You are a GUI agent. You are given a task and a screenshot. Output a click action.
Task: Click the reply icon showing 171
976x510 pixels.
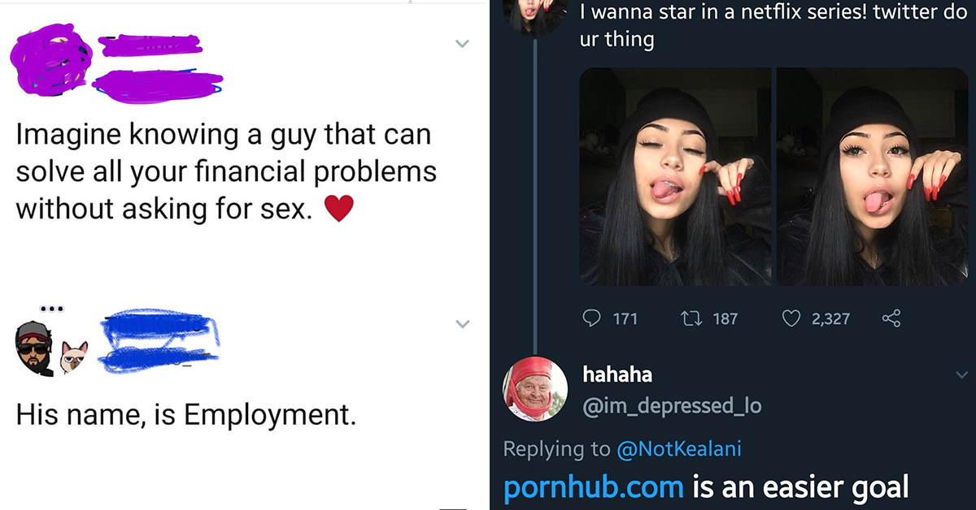[592, 318]
